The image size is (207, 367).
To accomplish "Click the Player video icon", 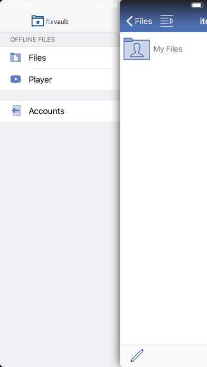I will (x=16, y=79).
